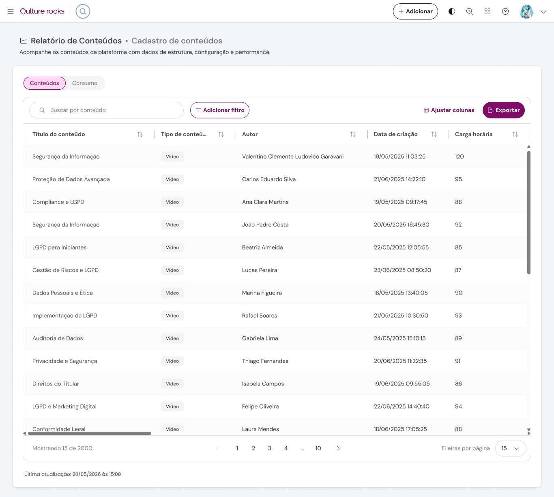This screenshot has height=497, width=554.
Task: Open the hamburger menu
Action: tap(11, 11)
